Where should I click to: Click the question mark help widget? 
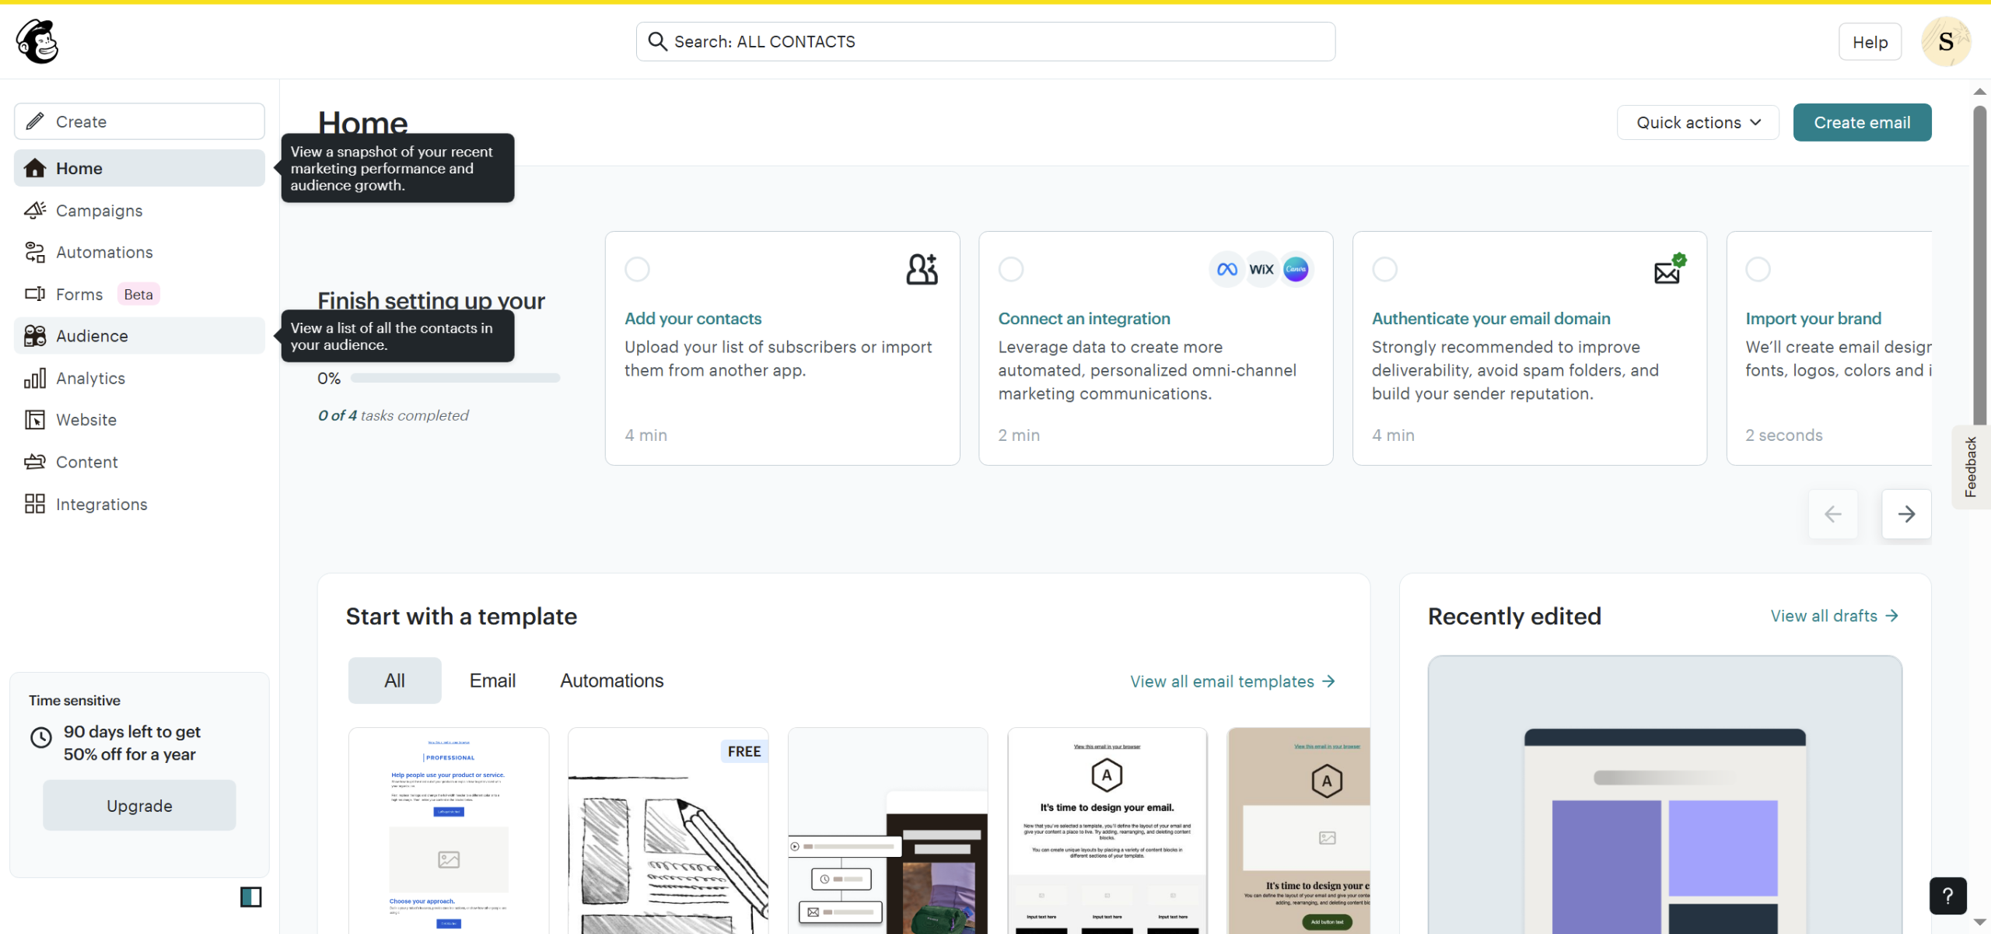[x=1947, y=896]
